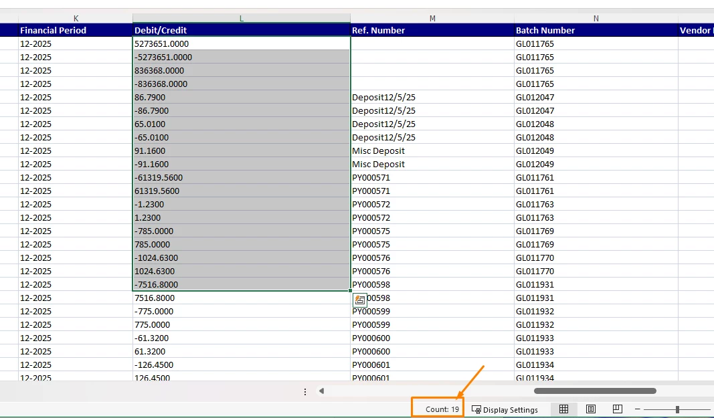Select column M header
Image resolution: width=714 pixels, height=418 pixels.
click(432, 18)
